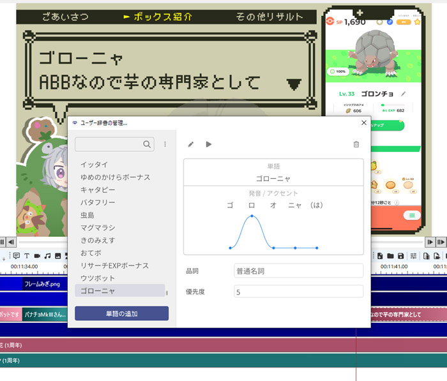Click the preview seek bar track

43,242
